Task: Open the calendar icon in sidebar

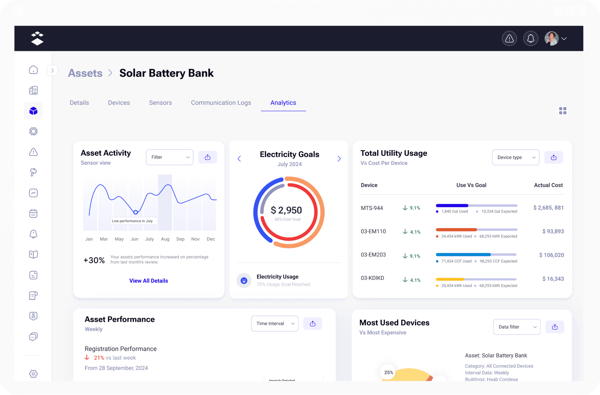Action: coord(33,214)
